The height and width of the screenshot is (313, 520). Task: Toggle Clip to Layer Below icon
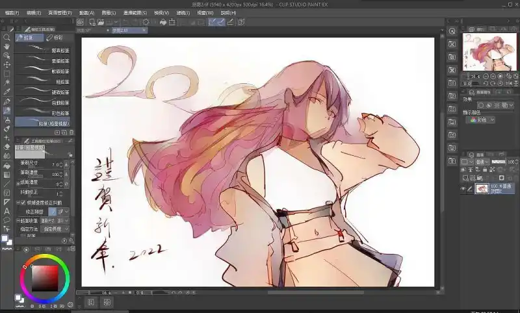[463, 169]
